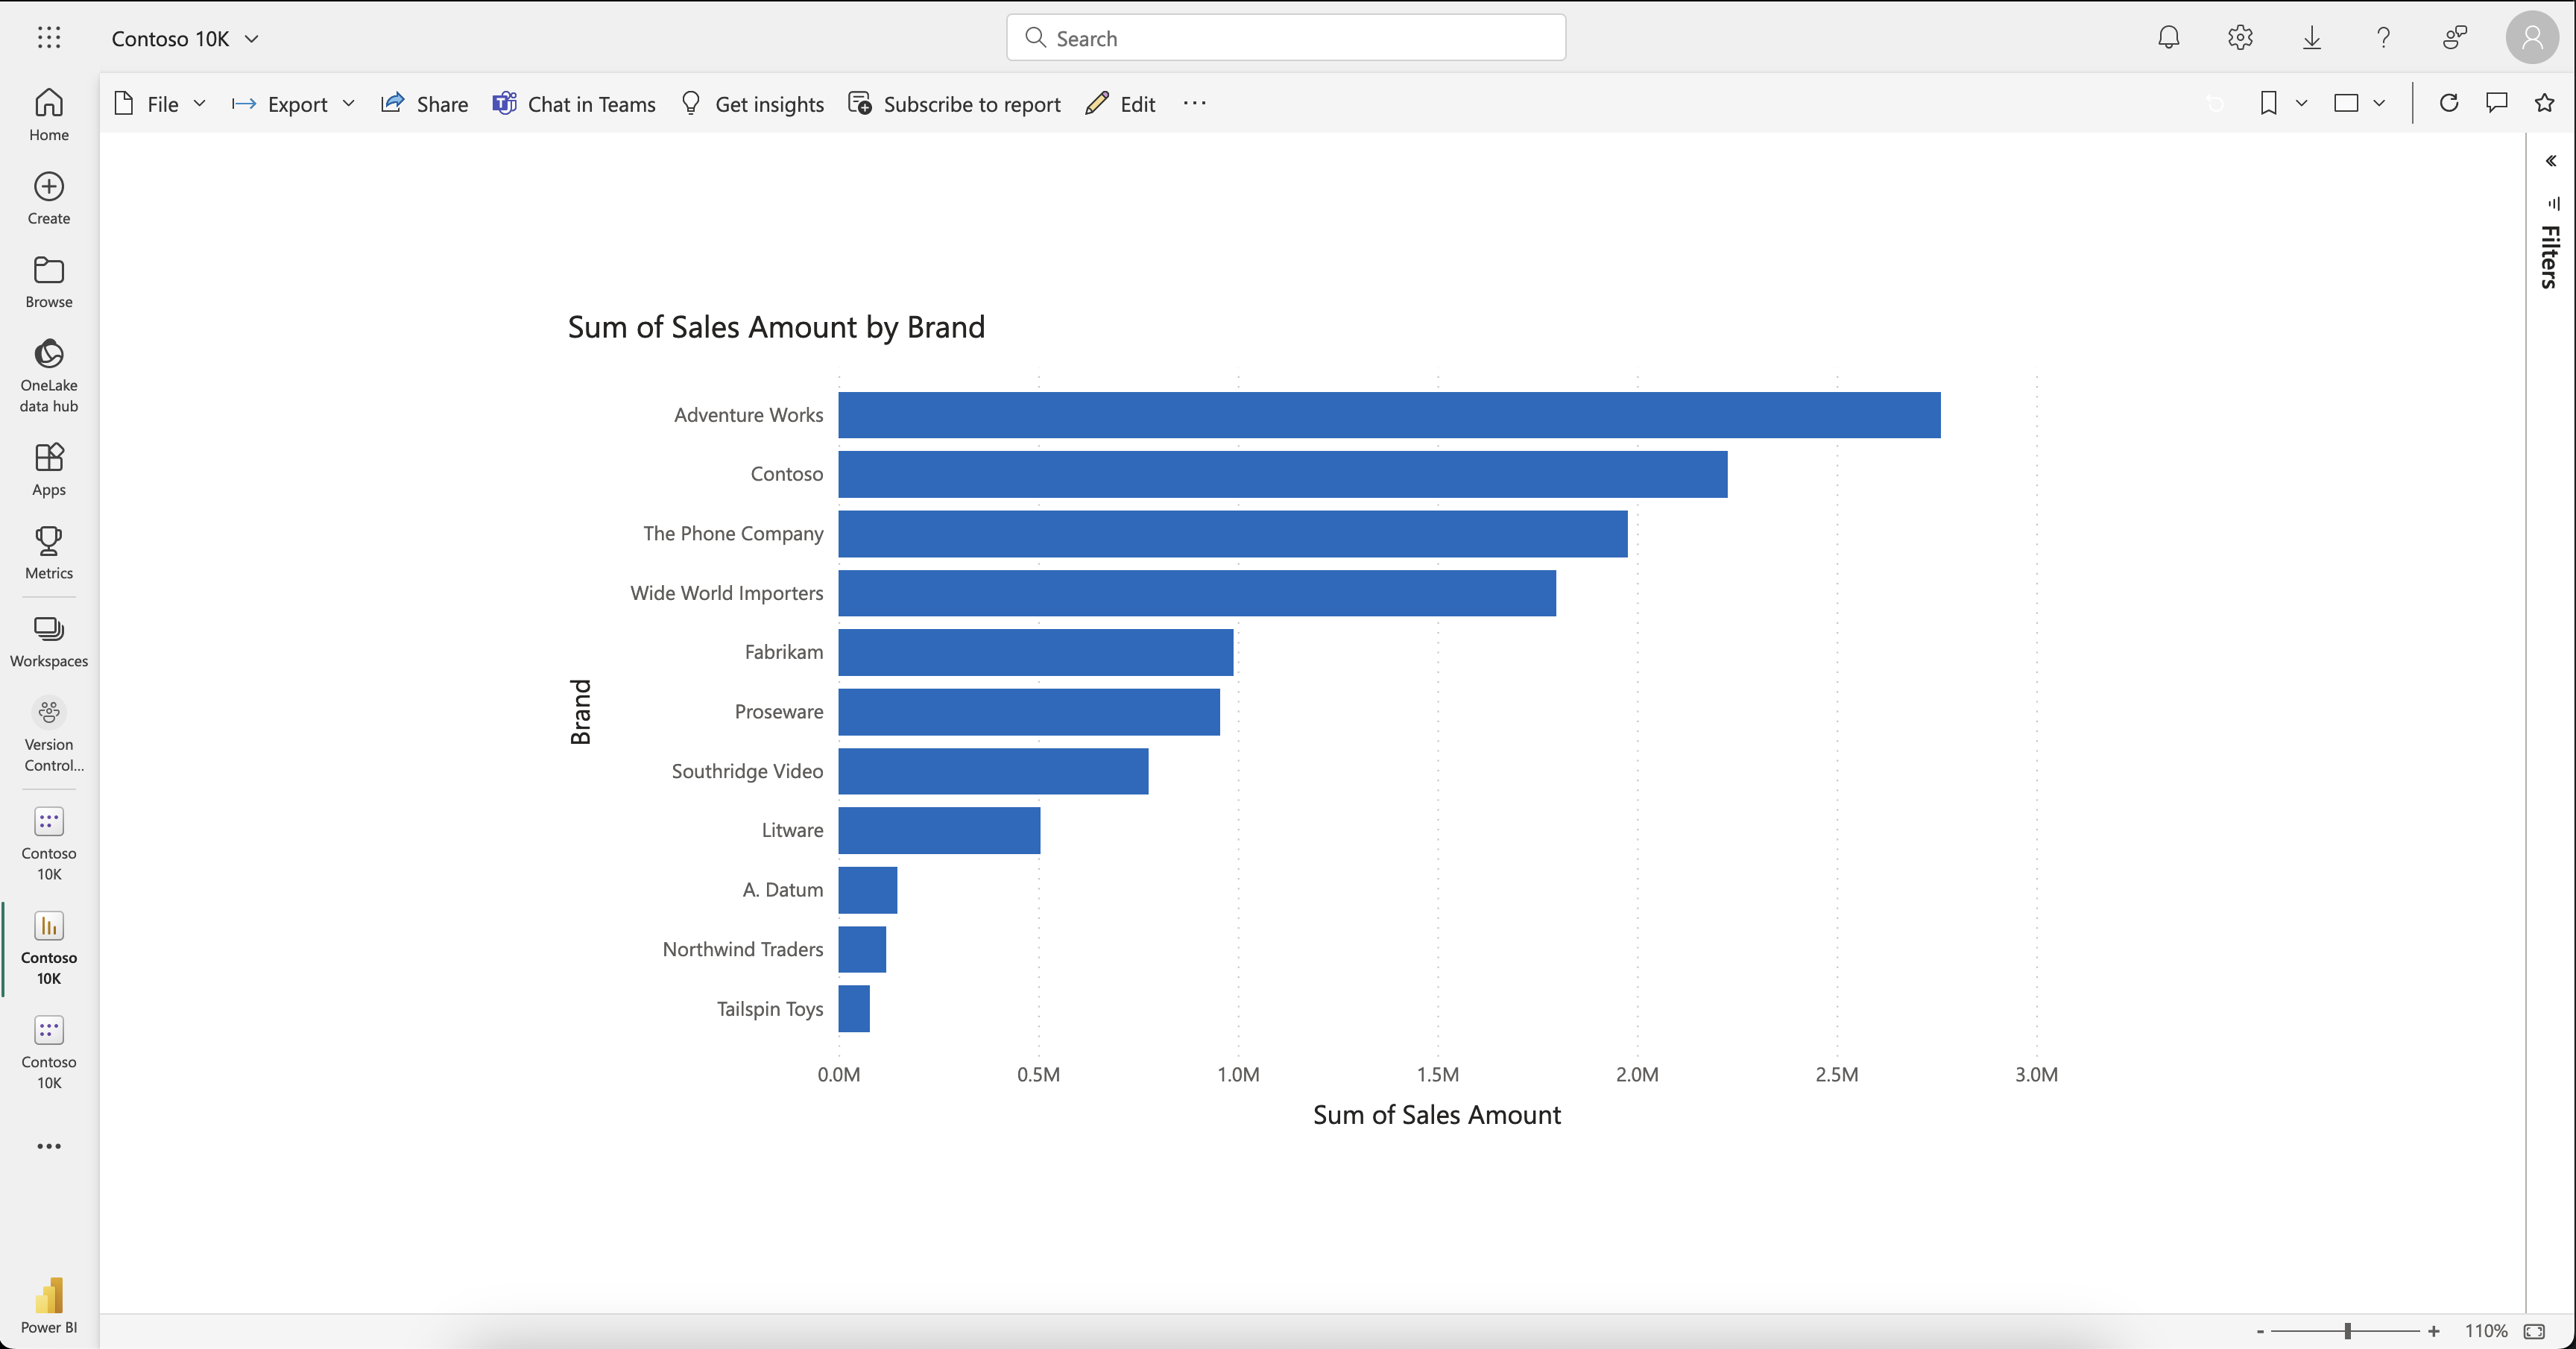This screenshot has width=2576, height=1349.
Task: Open user account avatar
Action: (2532, 38)
